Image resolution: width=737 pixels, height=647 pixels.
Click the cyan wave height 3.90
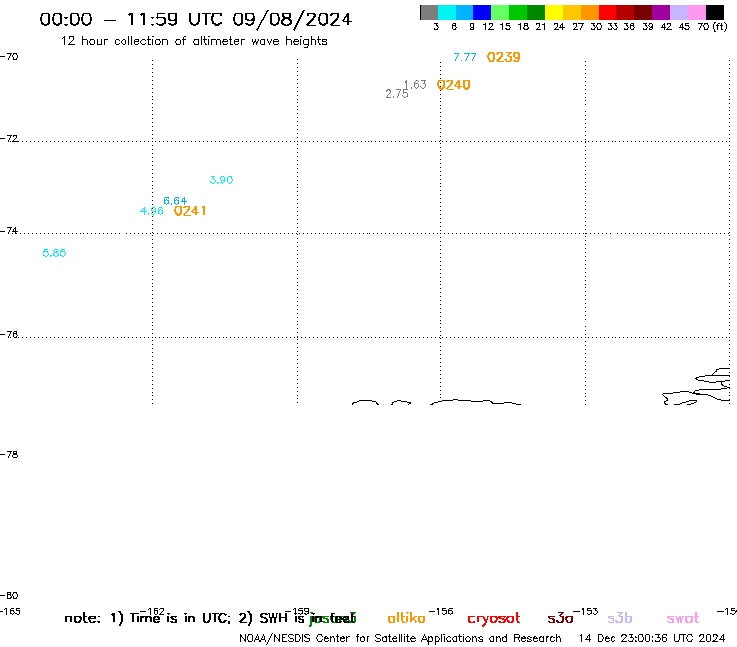pyautogui.click(x=221, y=180)
